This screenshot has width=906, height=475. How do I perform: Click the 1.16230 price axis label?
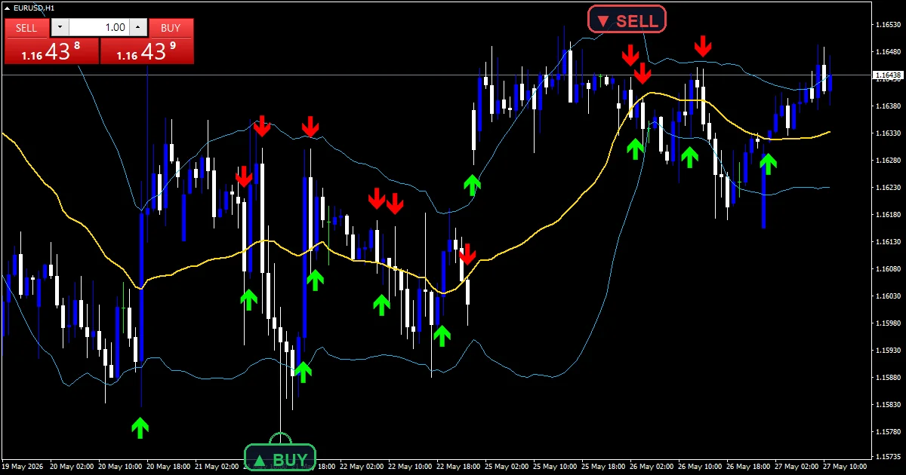[x=888, y=188]
